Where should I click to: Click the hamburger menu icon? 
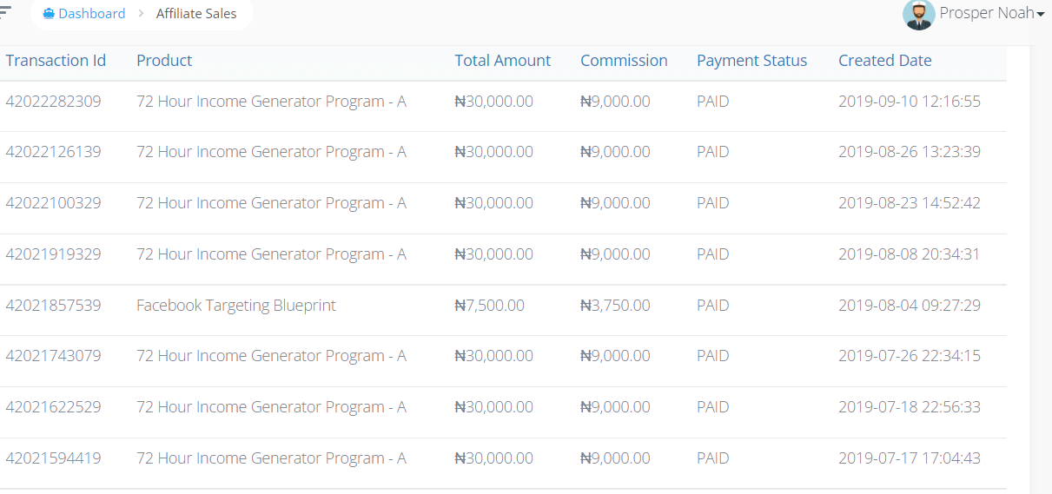tap(5, 10)
